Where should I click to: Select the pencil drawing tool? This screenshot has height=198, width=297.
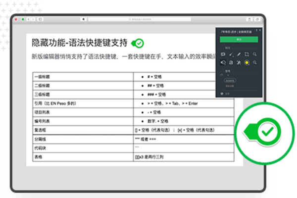click(239, 54)
